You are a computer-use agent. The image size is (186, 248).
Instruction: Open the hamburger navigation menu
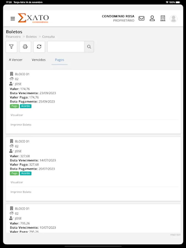tap(12, 18)
